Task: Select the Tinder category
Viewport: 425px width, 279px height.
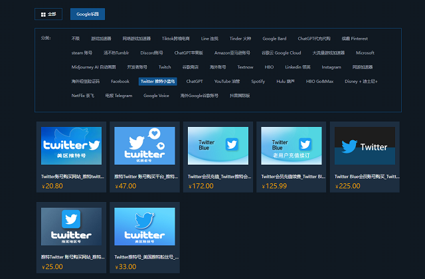Action: coord(240,39)
